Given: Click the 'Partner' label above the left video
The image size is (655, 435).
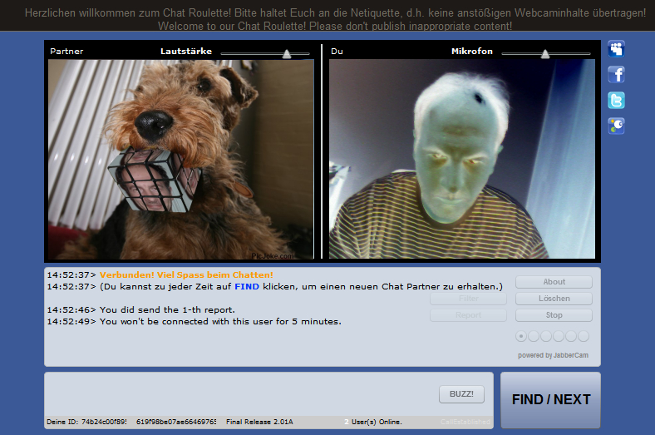Looking at the screenshot, I should [x=66, y=52].
